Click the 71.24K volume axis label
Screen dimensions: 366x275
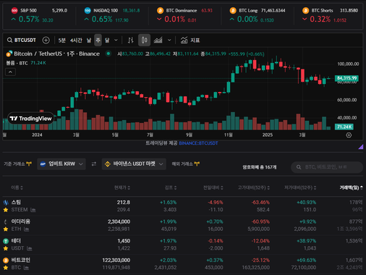coord(344,127)
